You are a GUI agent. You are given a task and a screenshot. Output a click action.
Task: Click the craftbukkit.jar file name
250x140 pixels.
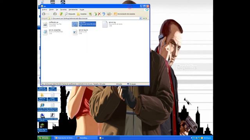point(54,23)
